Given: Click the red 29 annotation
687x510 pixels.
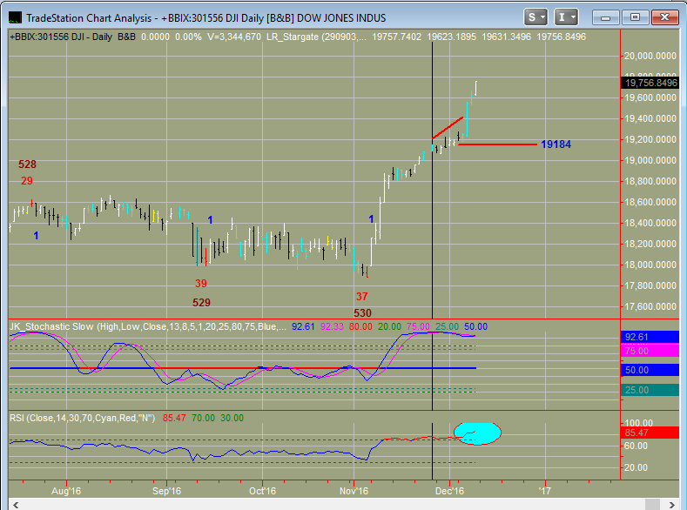Looking at the screenshot, I should pos(27,181).
